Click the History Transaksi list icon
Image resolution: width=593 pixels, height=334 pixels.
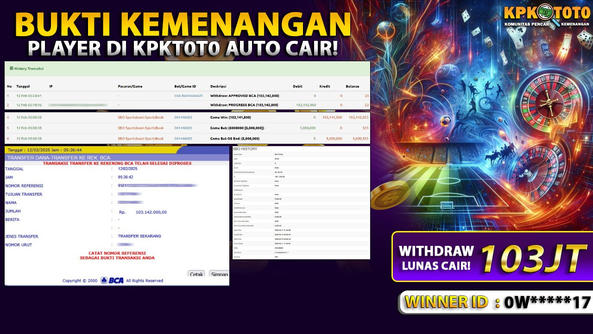(11, 69)
